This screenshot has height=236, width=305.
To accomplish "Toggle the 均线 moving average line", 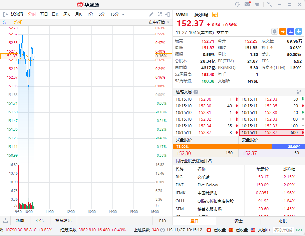I will pyautogui.click(x=18, y=22).
